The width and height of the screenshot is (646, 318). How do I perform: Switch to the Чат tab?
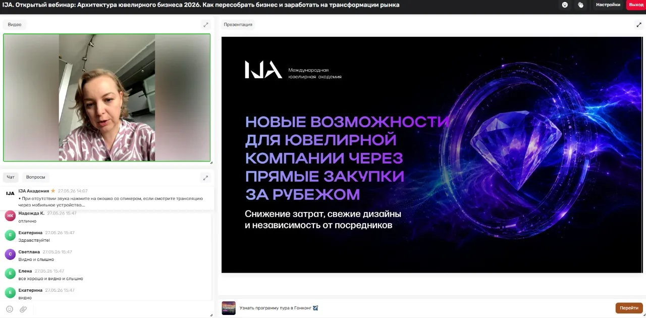[x=11, y=177]
